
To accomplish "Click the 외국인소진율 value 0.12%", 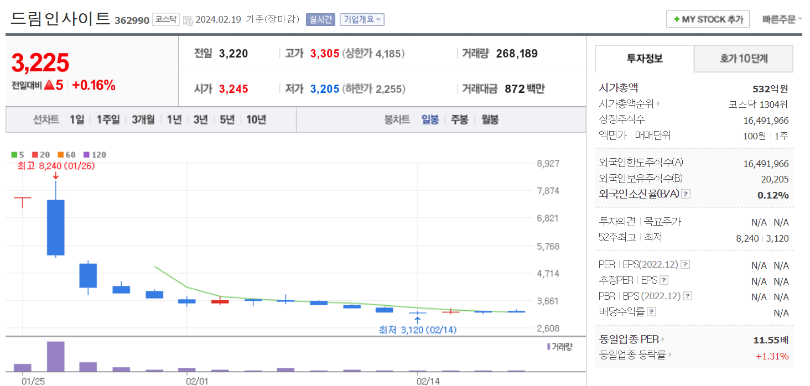I will (x=773, y=195).
